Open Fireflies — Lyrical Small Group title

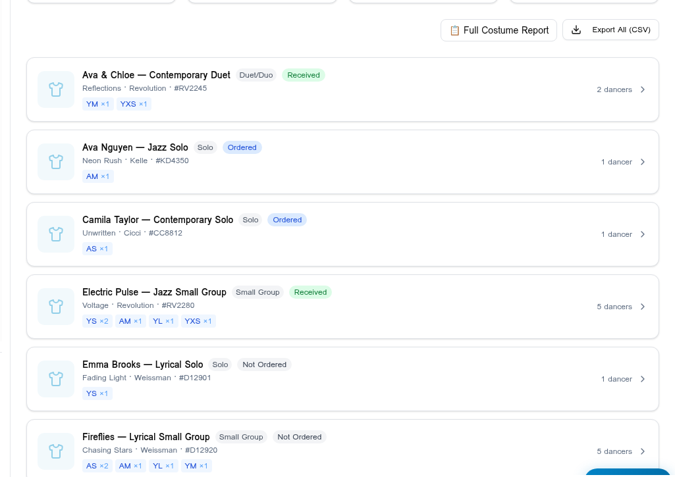click(146, 437)
